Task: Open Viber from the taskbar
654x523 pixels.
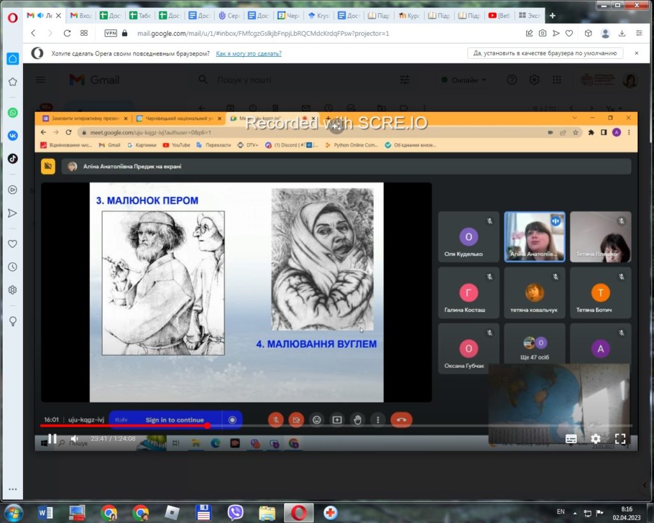Action: click(235, 513)
